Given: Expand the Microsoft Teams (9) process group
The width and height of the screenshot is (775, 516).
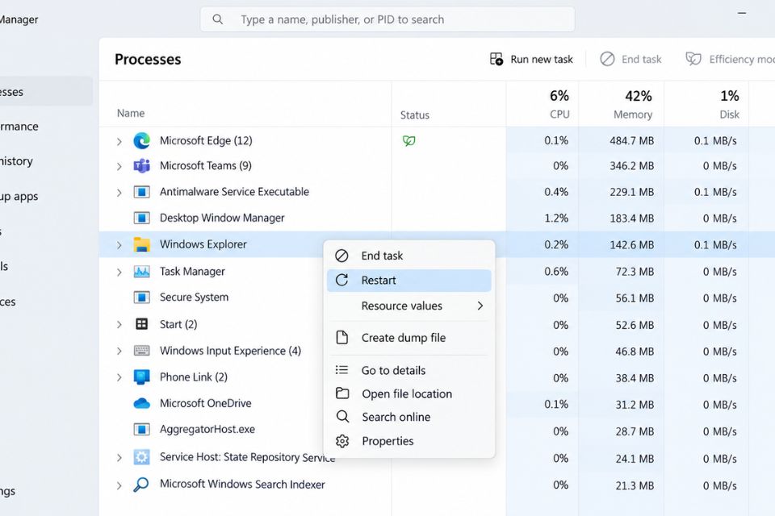Looking at the screenshot, I should coord(119,167).
